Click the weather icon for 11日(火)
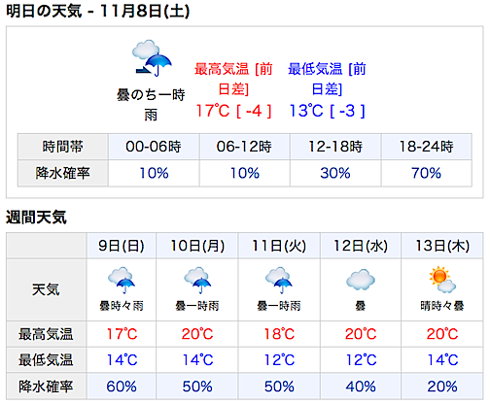 point(279,280)
